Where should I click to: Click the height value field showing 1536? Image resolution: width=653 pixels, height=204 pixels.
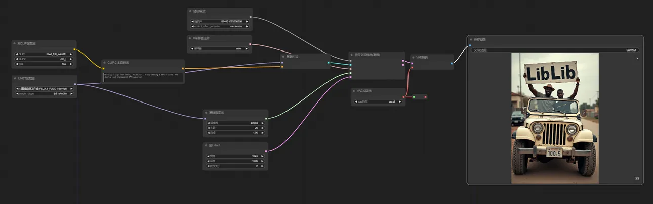click(x=235, y=161)
